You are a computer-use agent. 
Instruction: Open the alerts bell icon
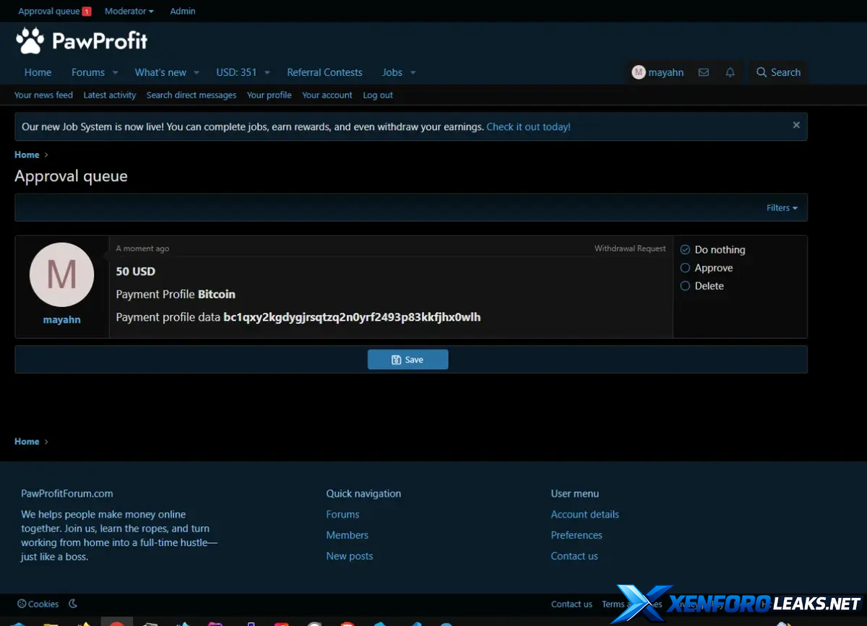click(x=730, y=72)
